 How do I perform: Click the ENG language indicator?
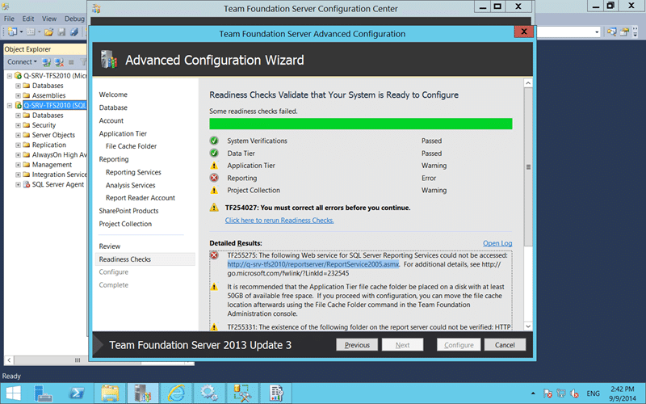click(593, 393)
